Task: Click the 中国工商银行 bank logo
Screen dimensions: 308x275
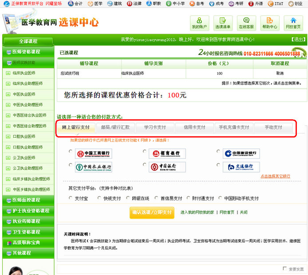Action: click(x=93, y=154)
